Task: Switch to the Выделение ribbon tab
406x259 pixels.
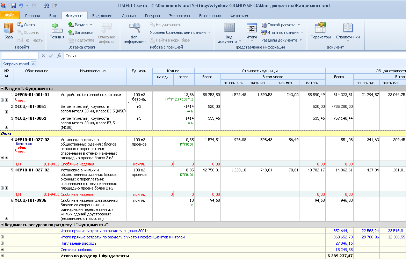Action: pos(102,16)
